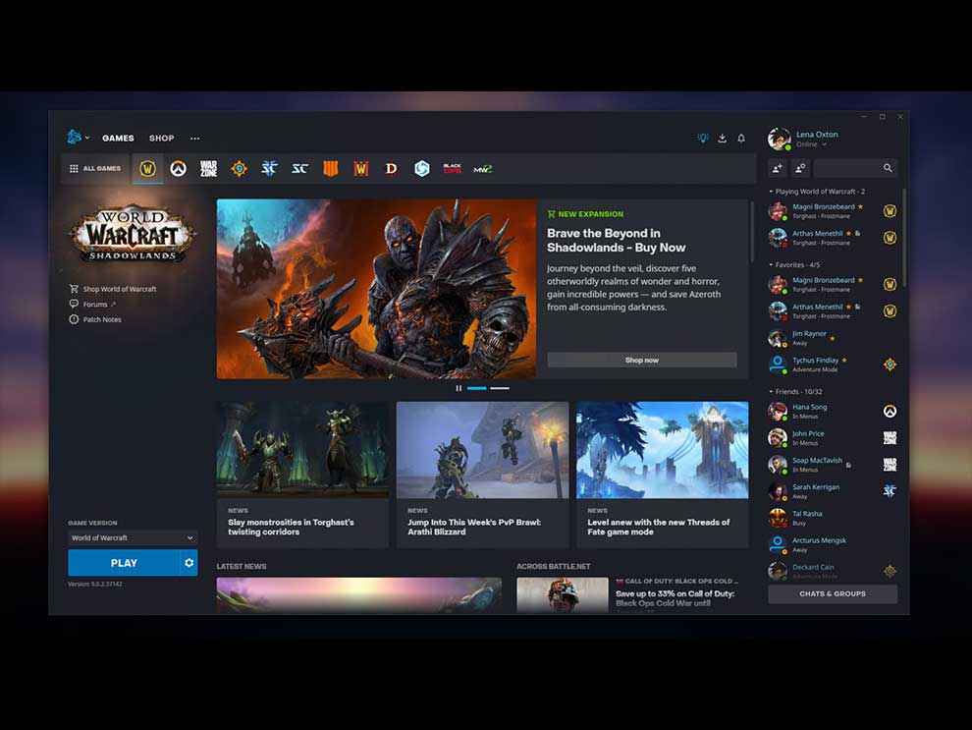Image resolution: width=972 pixels, height=730 pixels.
Task: Select the first carousel slide indicator
Action: pyautogui.click(x=477, y=388)
